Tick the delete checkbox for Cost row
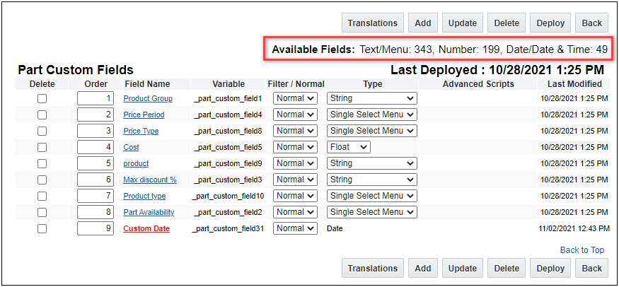The width and height of the screenshot is (619, 287). coord(42,147)
